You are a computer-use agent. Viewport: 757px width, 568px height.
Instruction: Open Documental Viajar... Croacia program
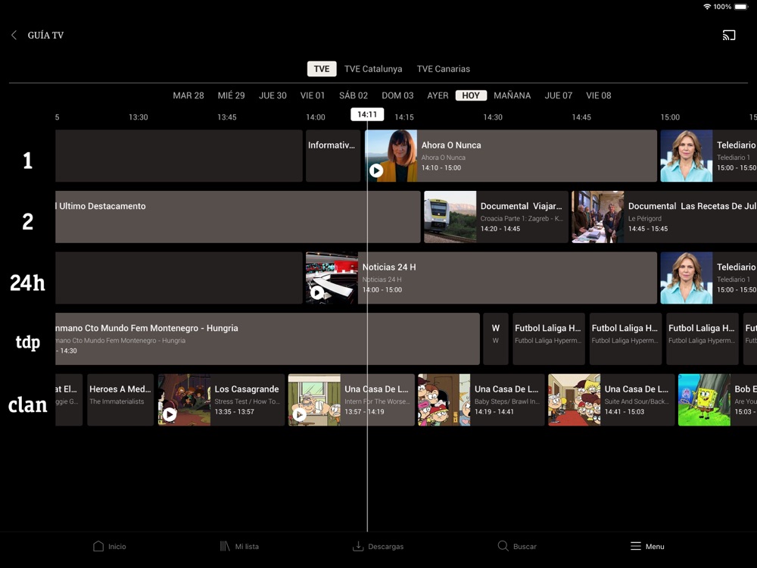pos(496,217)
